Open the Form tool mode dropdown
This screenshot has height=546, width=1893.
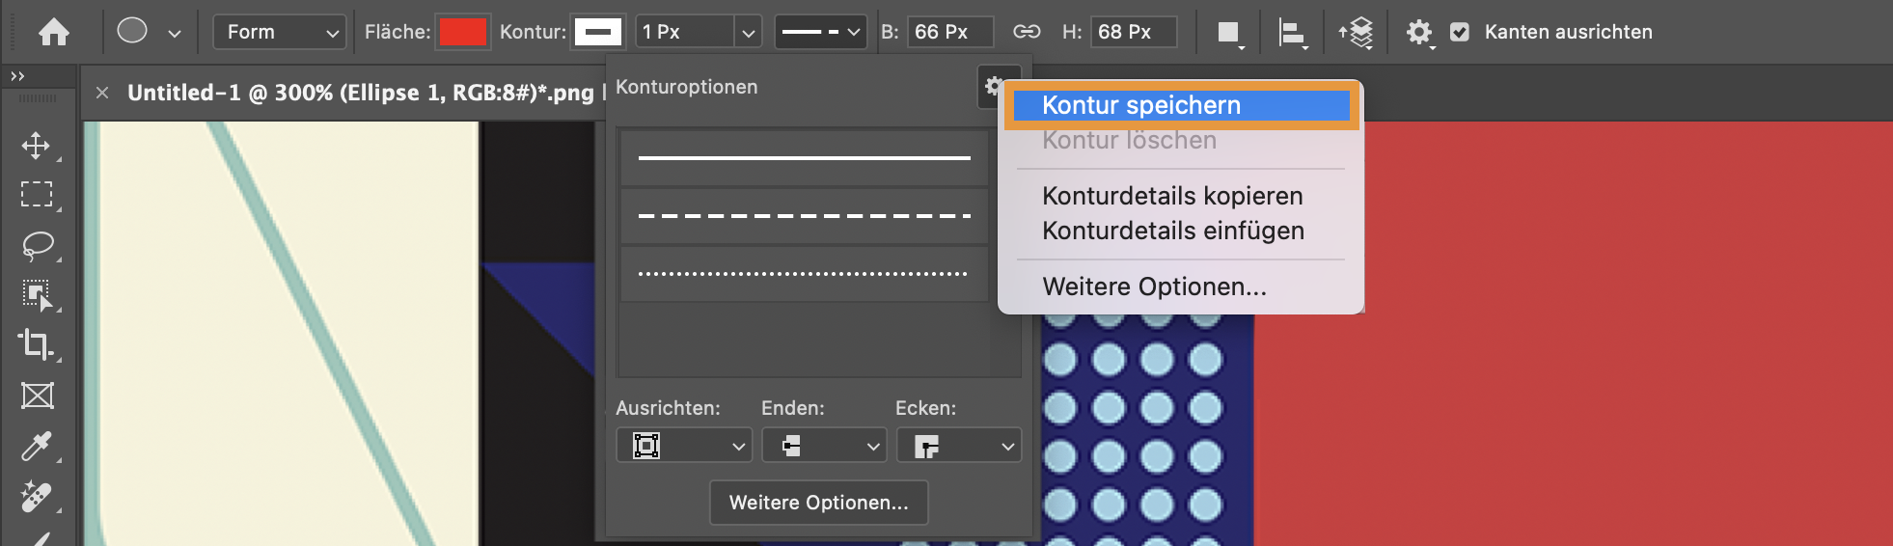(x=280, y=32)
